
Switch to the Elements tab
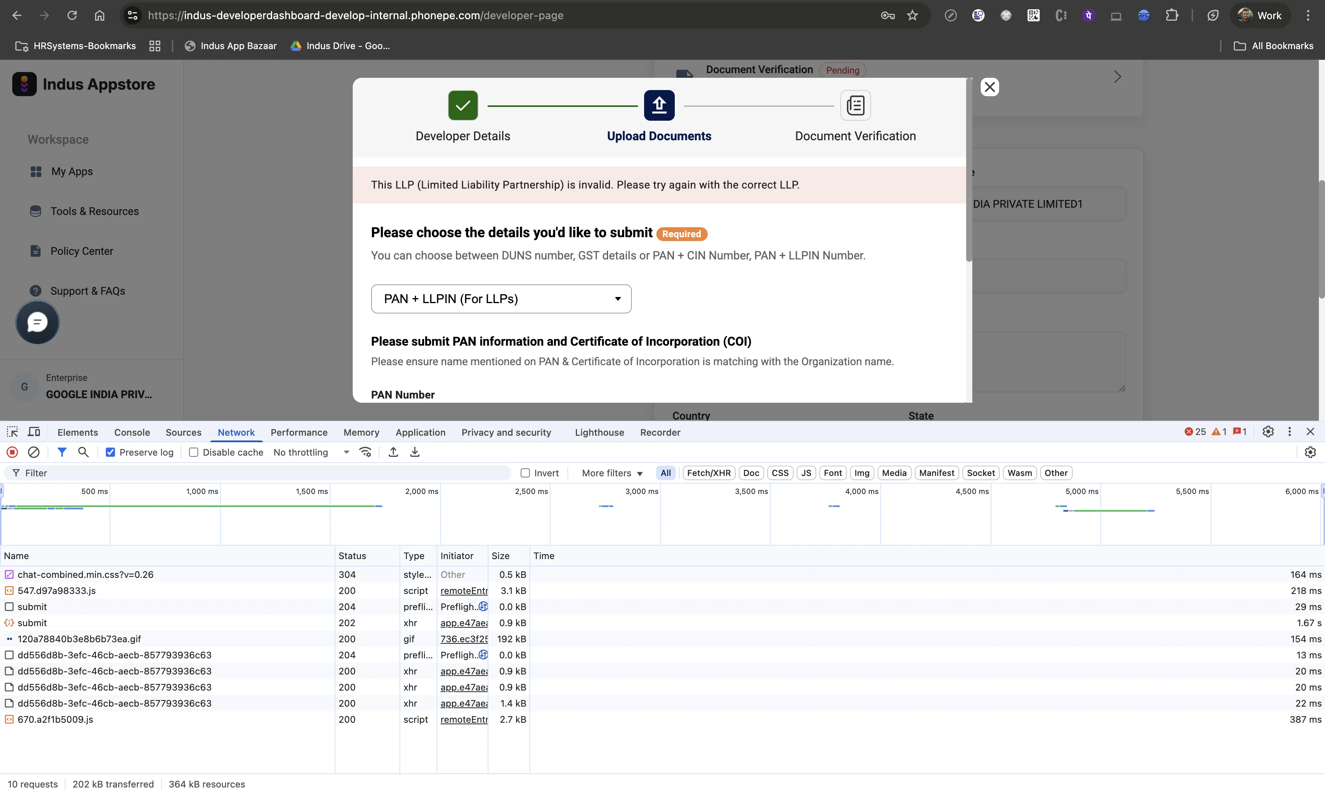[x=77, y=432]
